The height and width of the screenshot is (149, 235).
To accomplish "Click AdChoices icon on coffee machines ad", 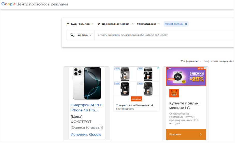I will coord(158,68).
